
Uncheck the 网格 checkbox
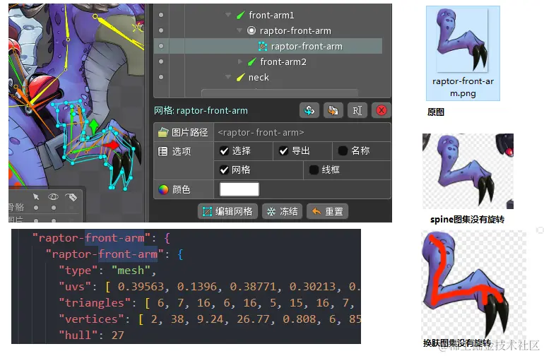coord(225,170)
